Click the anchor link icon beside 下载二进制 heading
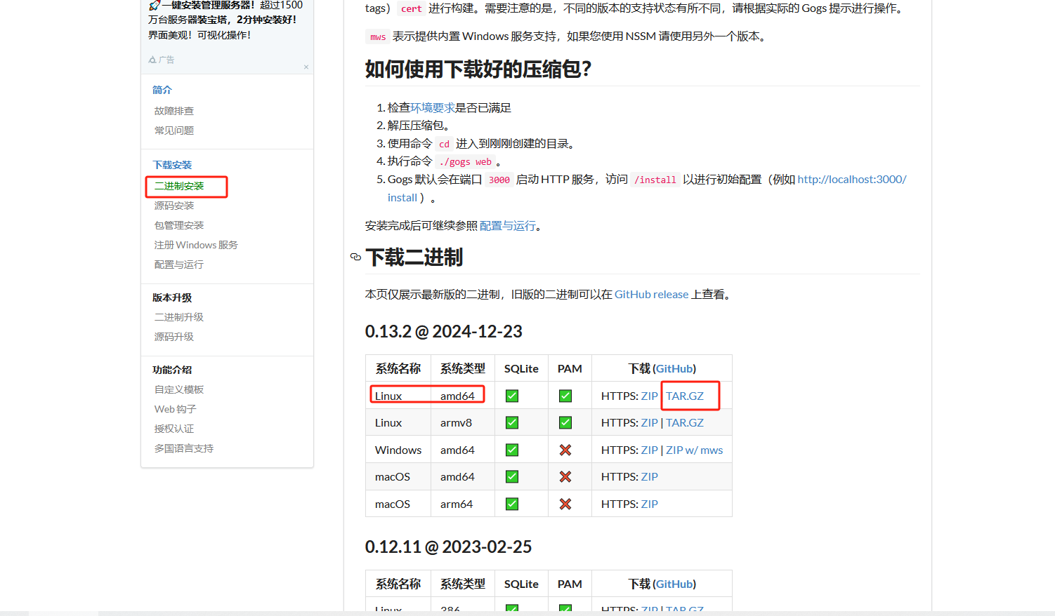The width and height of the screenshot is (1055, 616). (355, 257)
